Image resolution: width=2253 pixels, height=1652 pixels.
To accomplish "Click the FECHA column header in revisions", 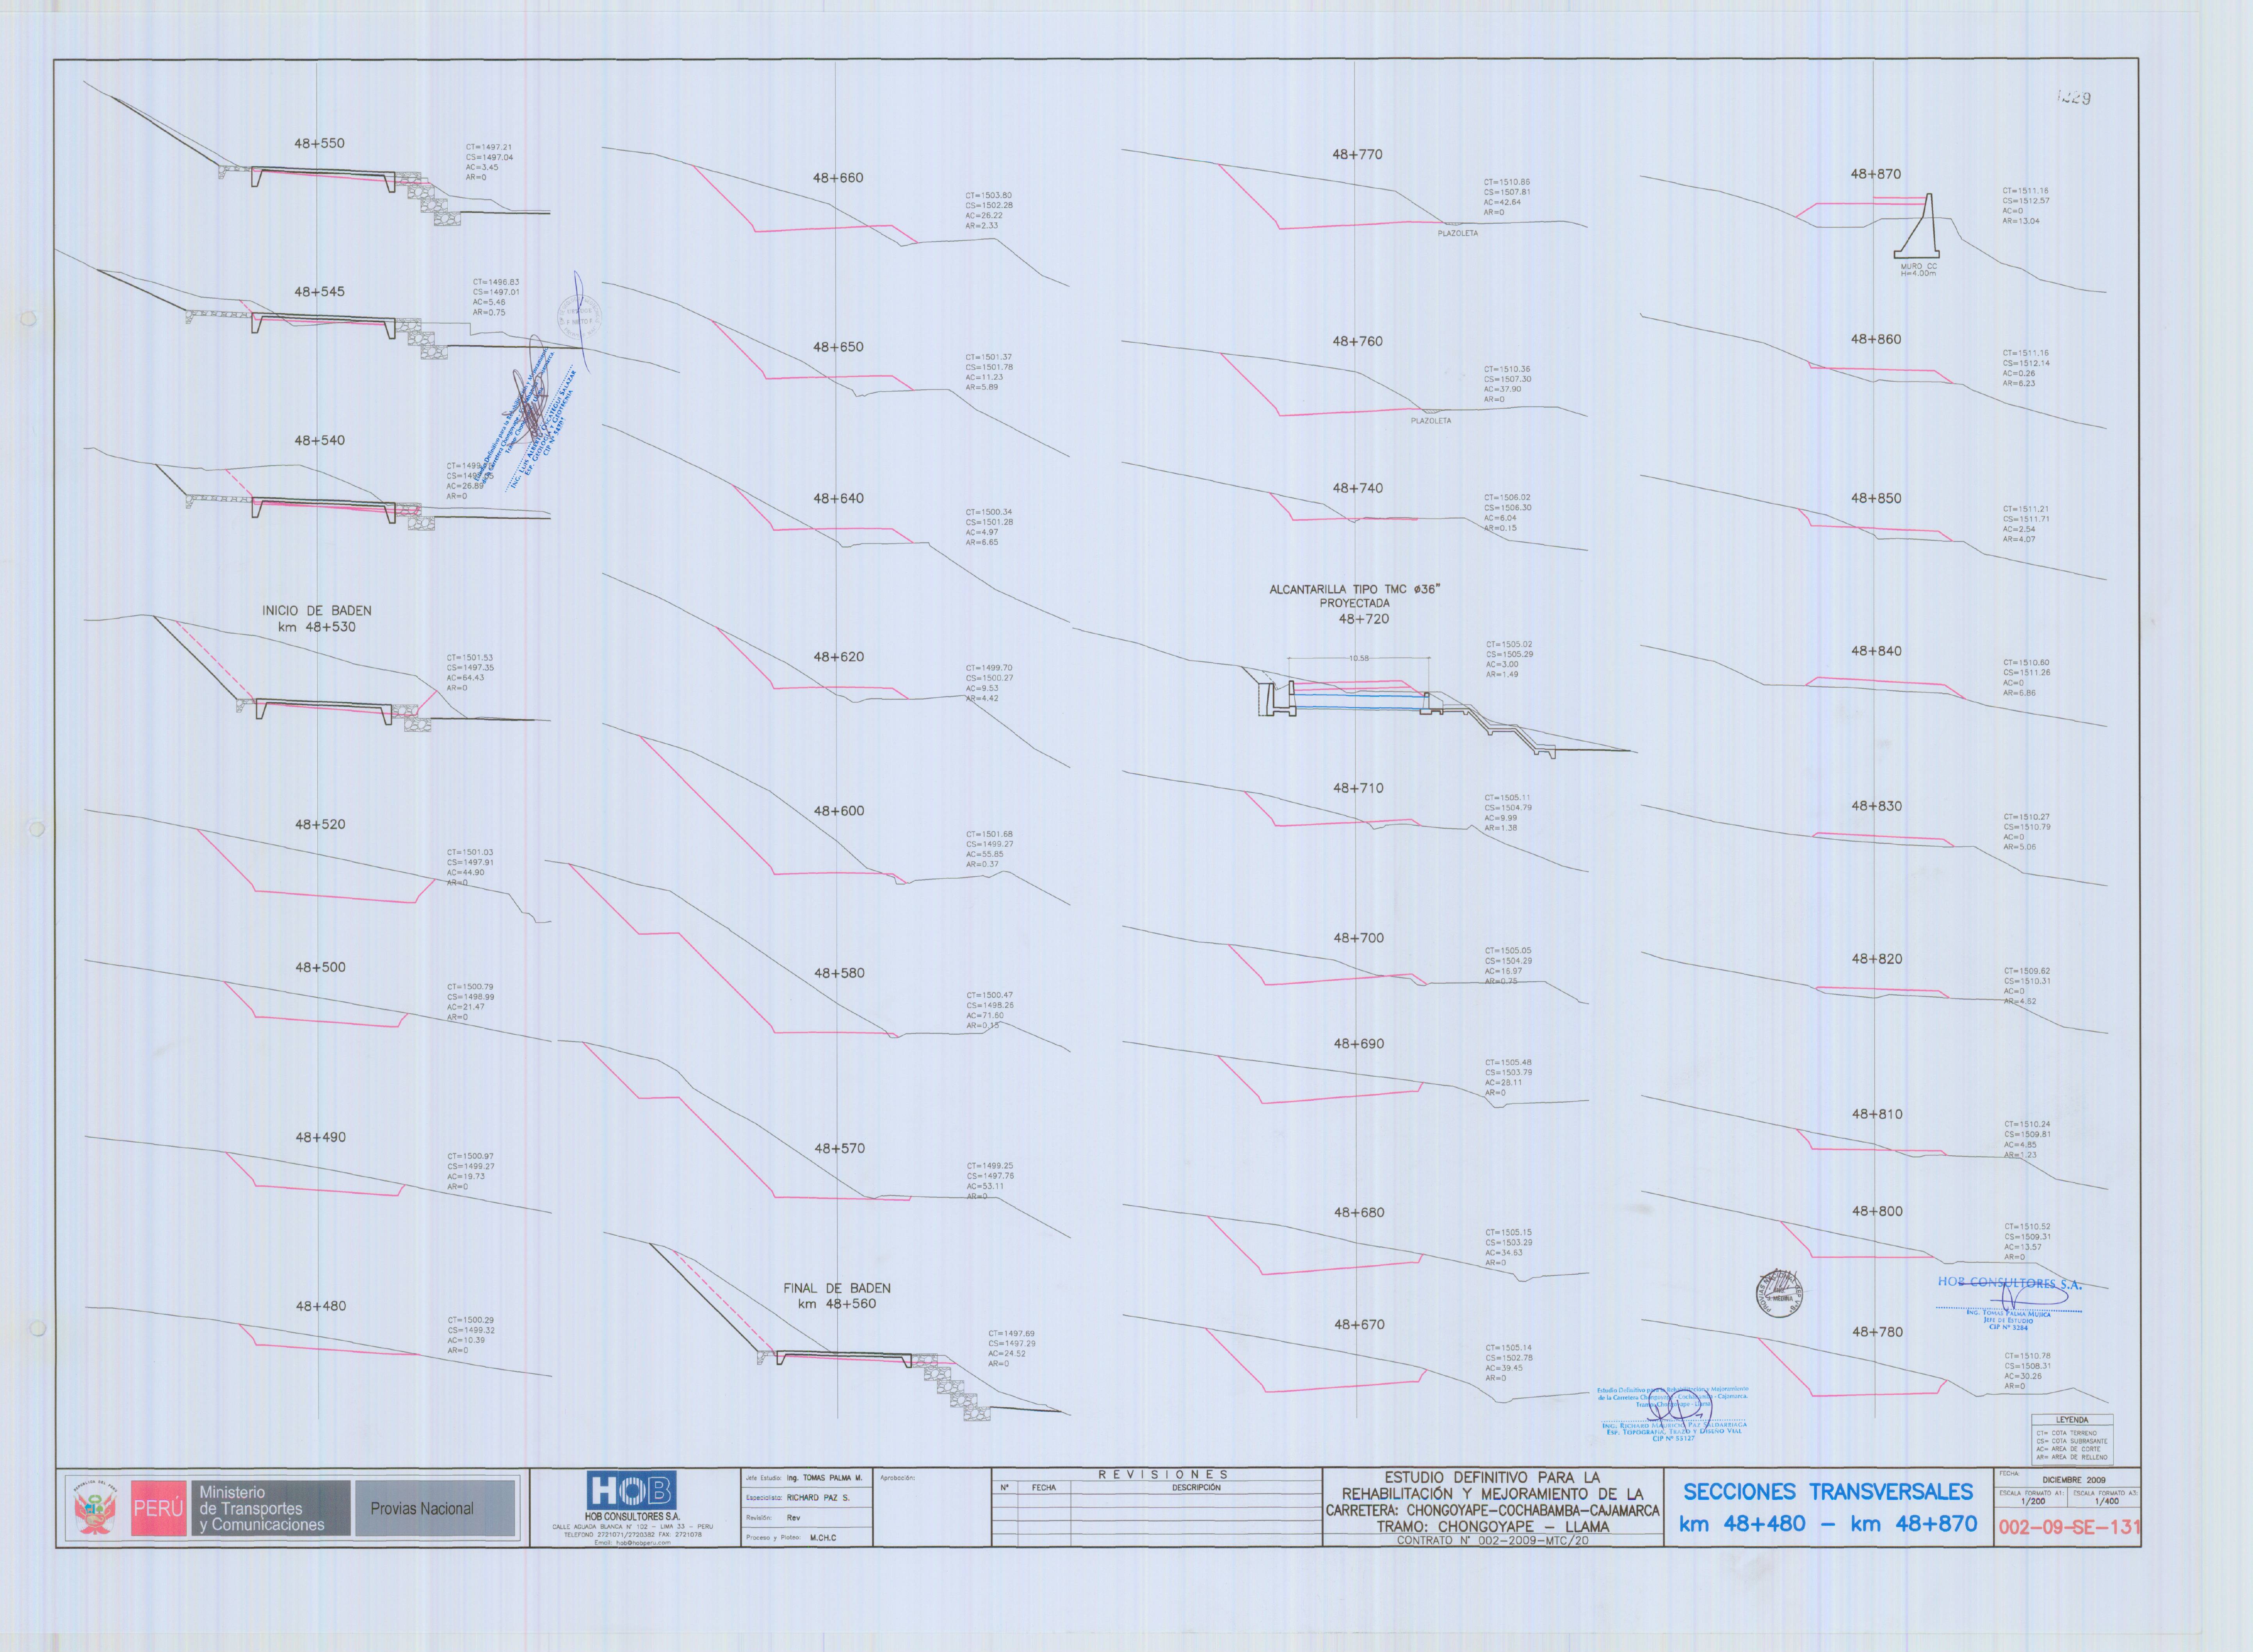I will [1043, 1488].
